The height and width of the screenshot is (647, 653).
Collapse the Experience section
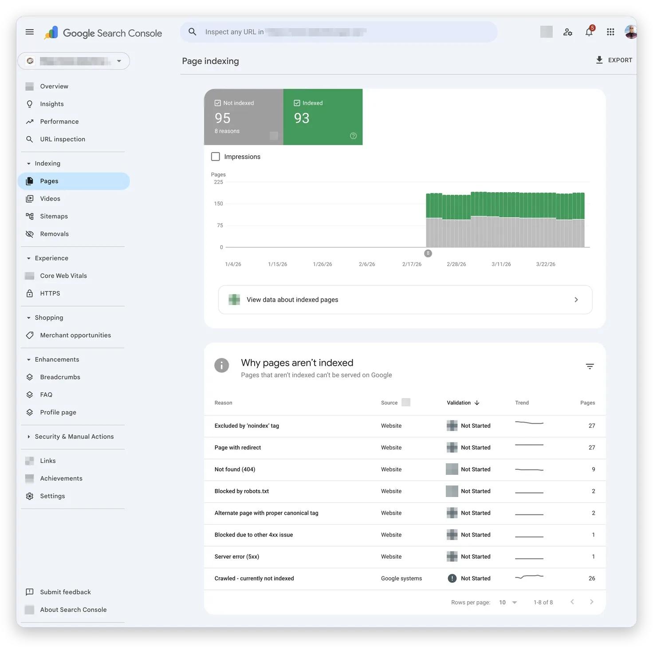[x=29, y=258]
